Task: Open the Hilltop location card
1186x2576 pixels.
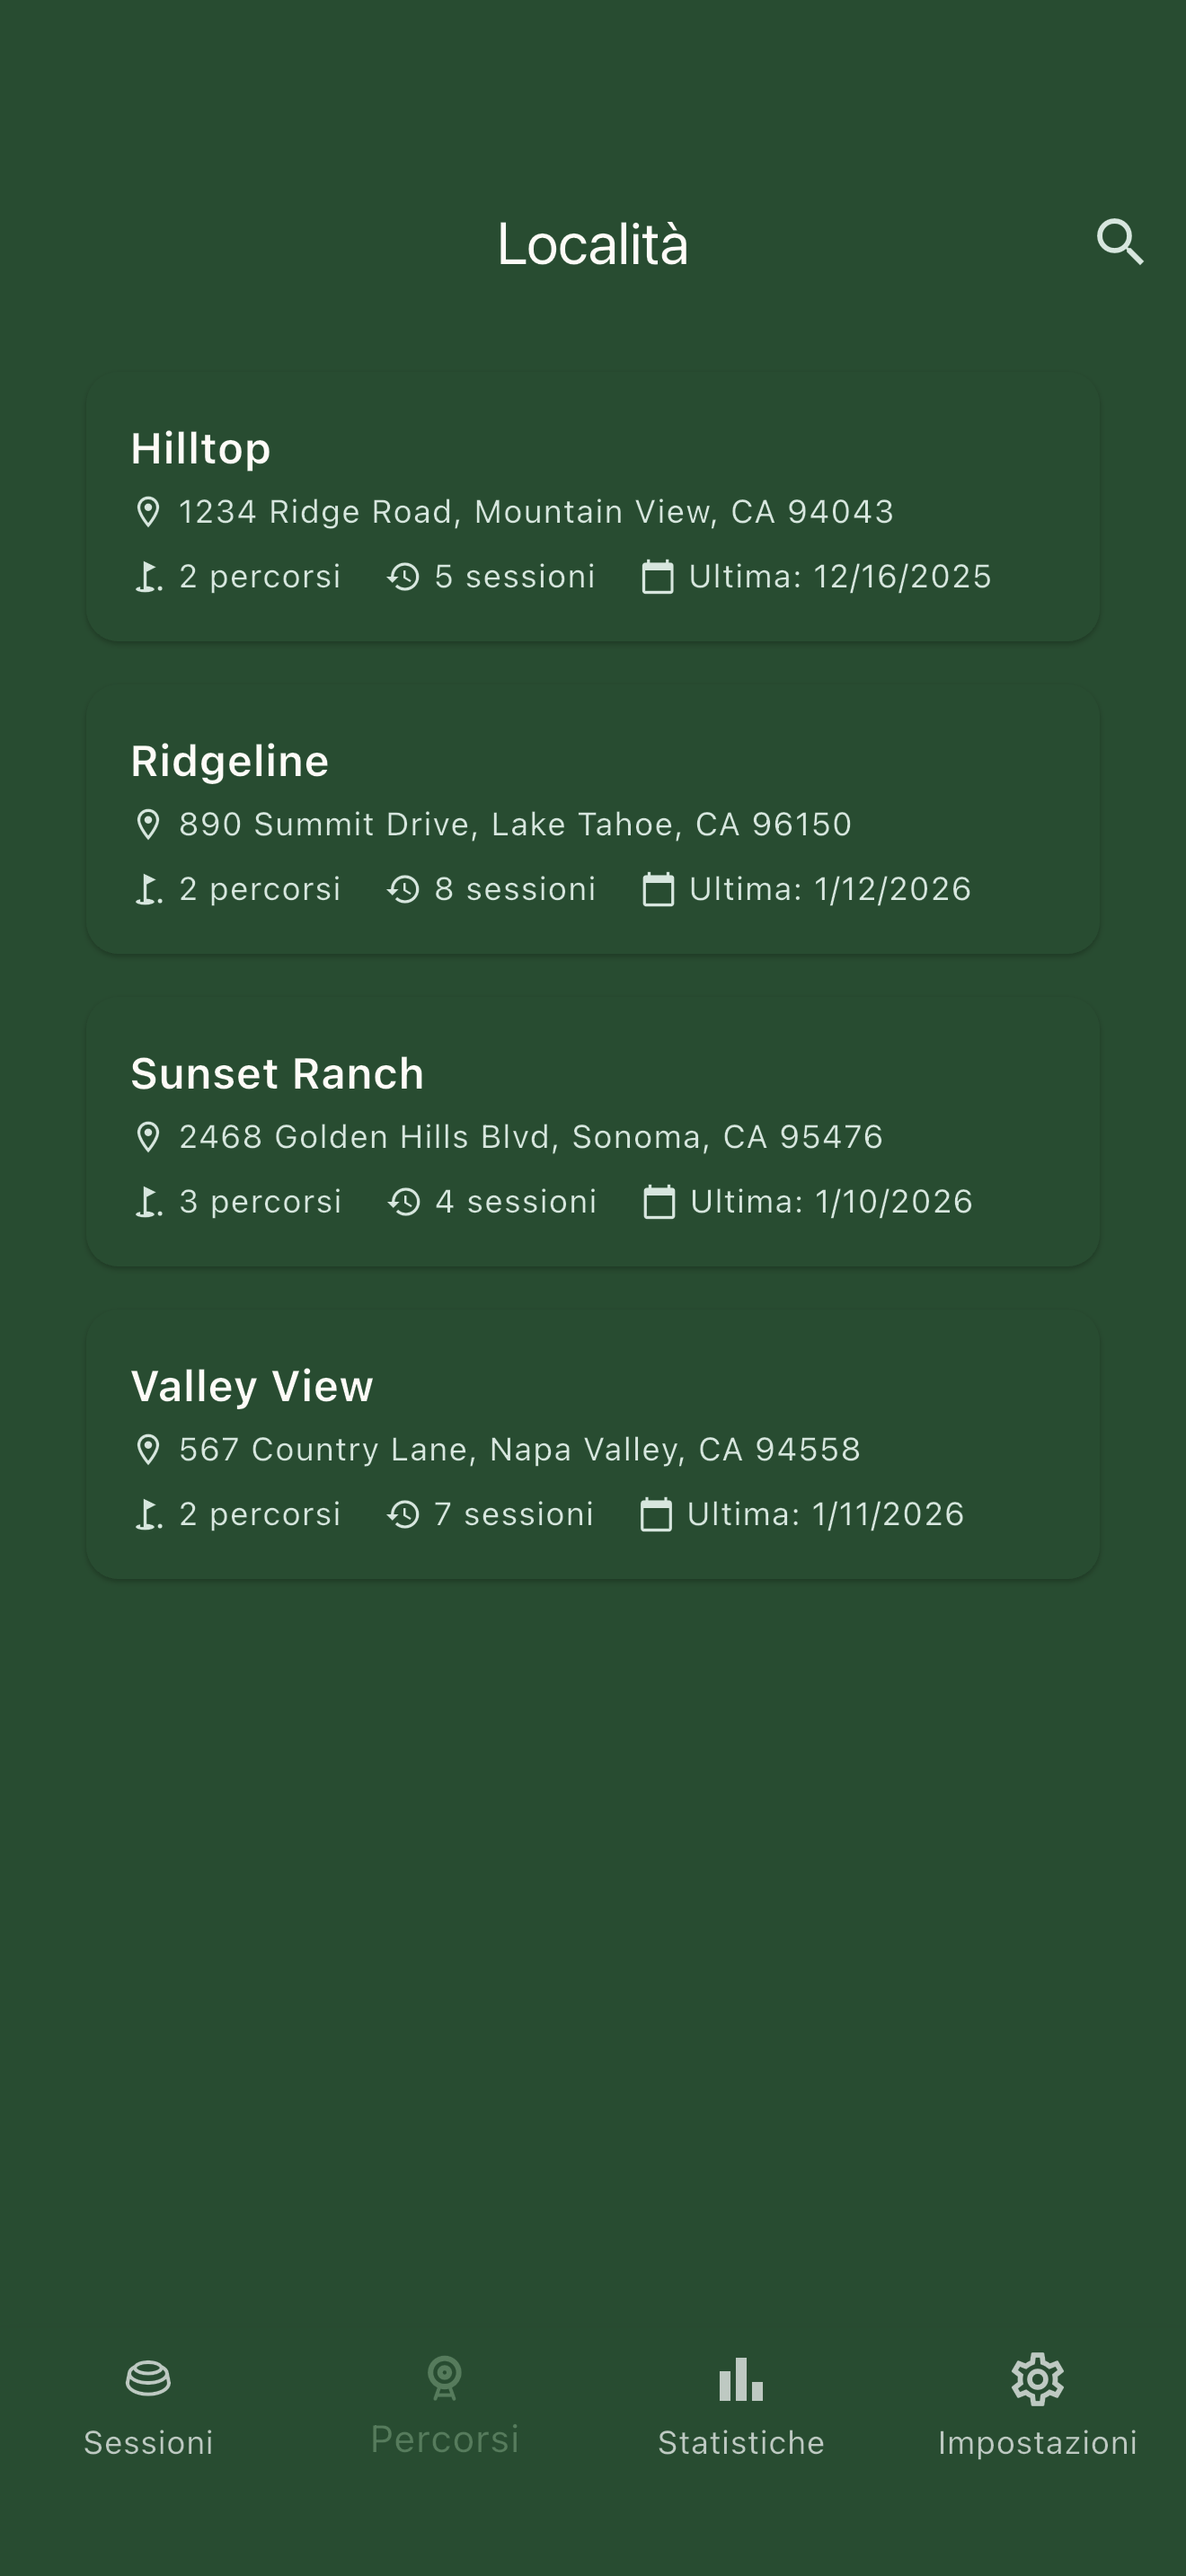Action: click(x=593, y=511)
